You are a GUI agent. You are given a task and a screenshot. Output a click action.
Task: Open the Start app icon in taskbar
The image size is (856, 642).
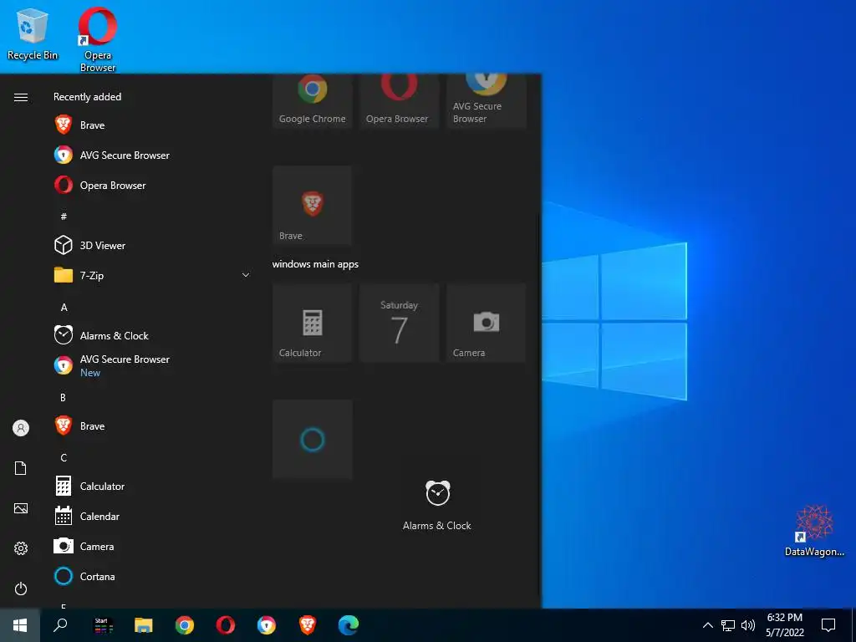[x=103, y=625]
